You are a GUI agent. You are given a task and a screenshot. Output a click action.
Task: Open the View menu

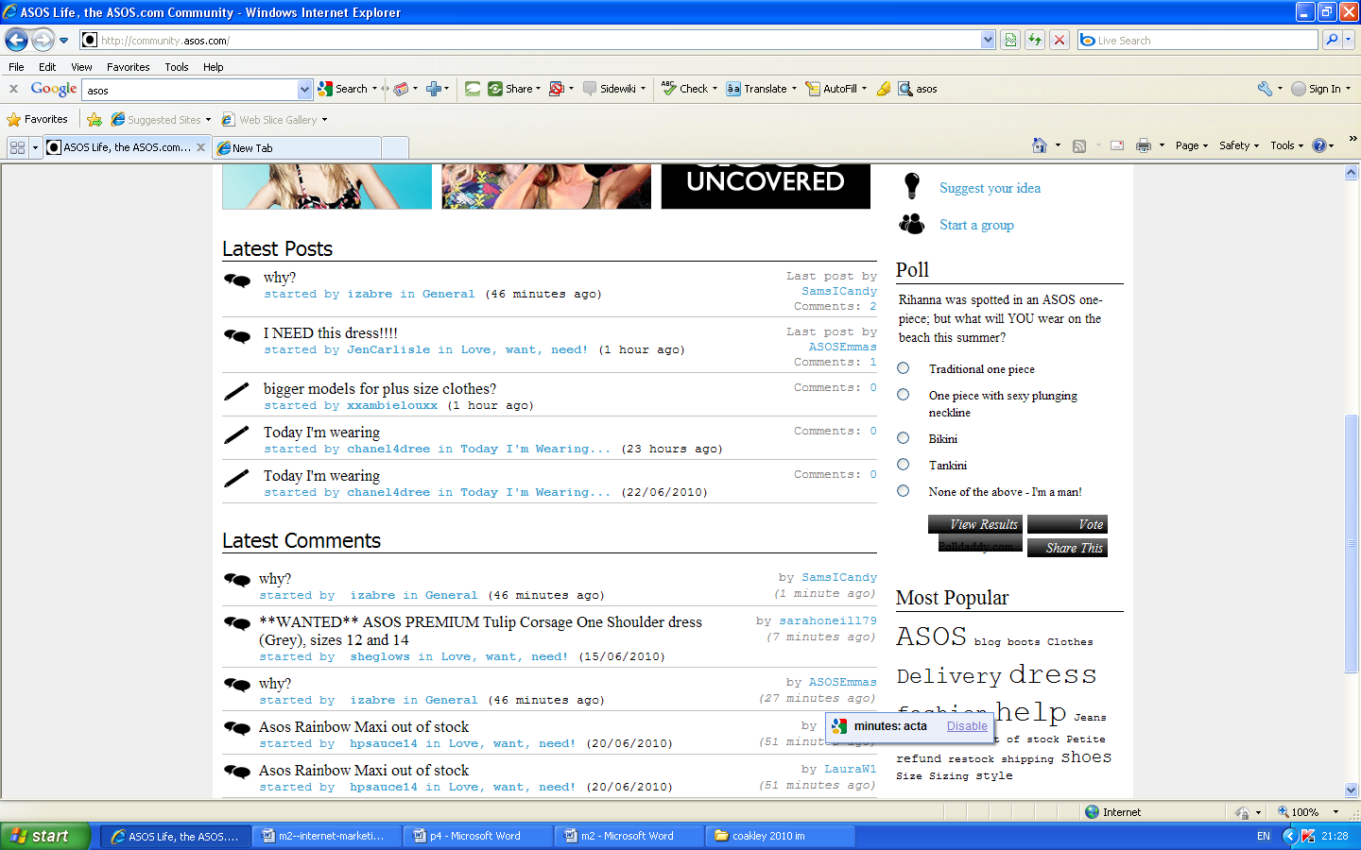[81, 67]
